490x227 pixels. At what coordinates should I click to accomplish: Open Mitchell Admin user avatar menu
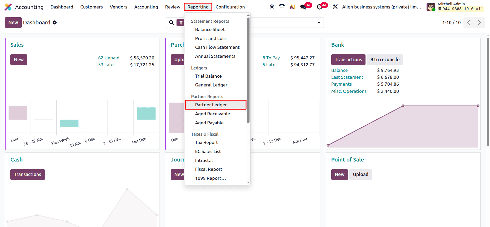tap(431, 7)
